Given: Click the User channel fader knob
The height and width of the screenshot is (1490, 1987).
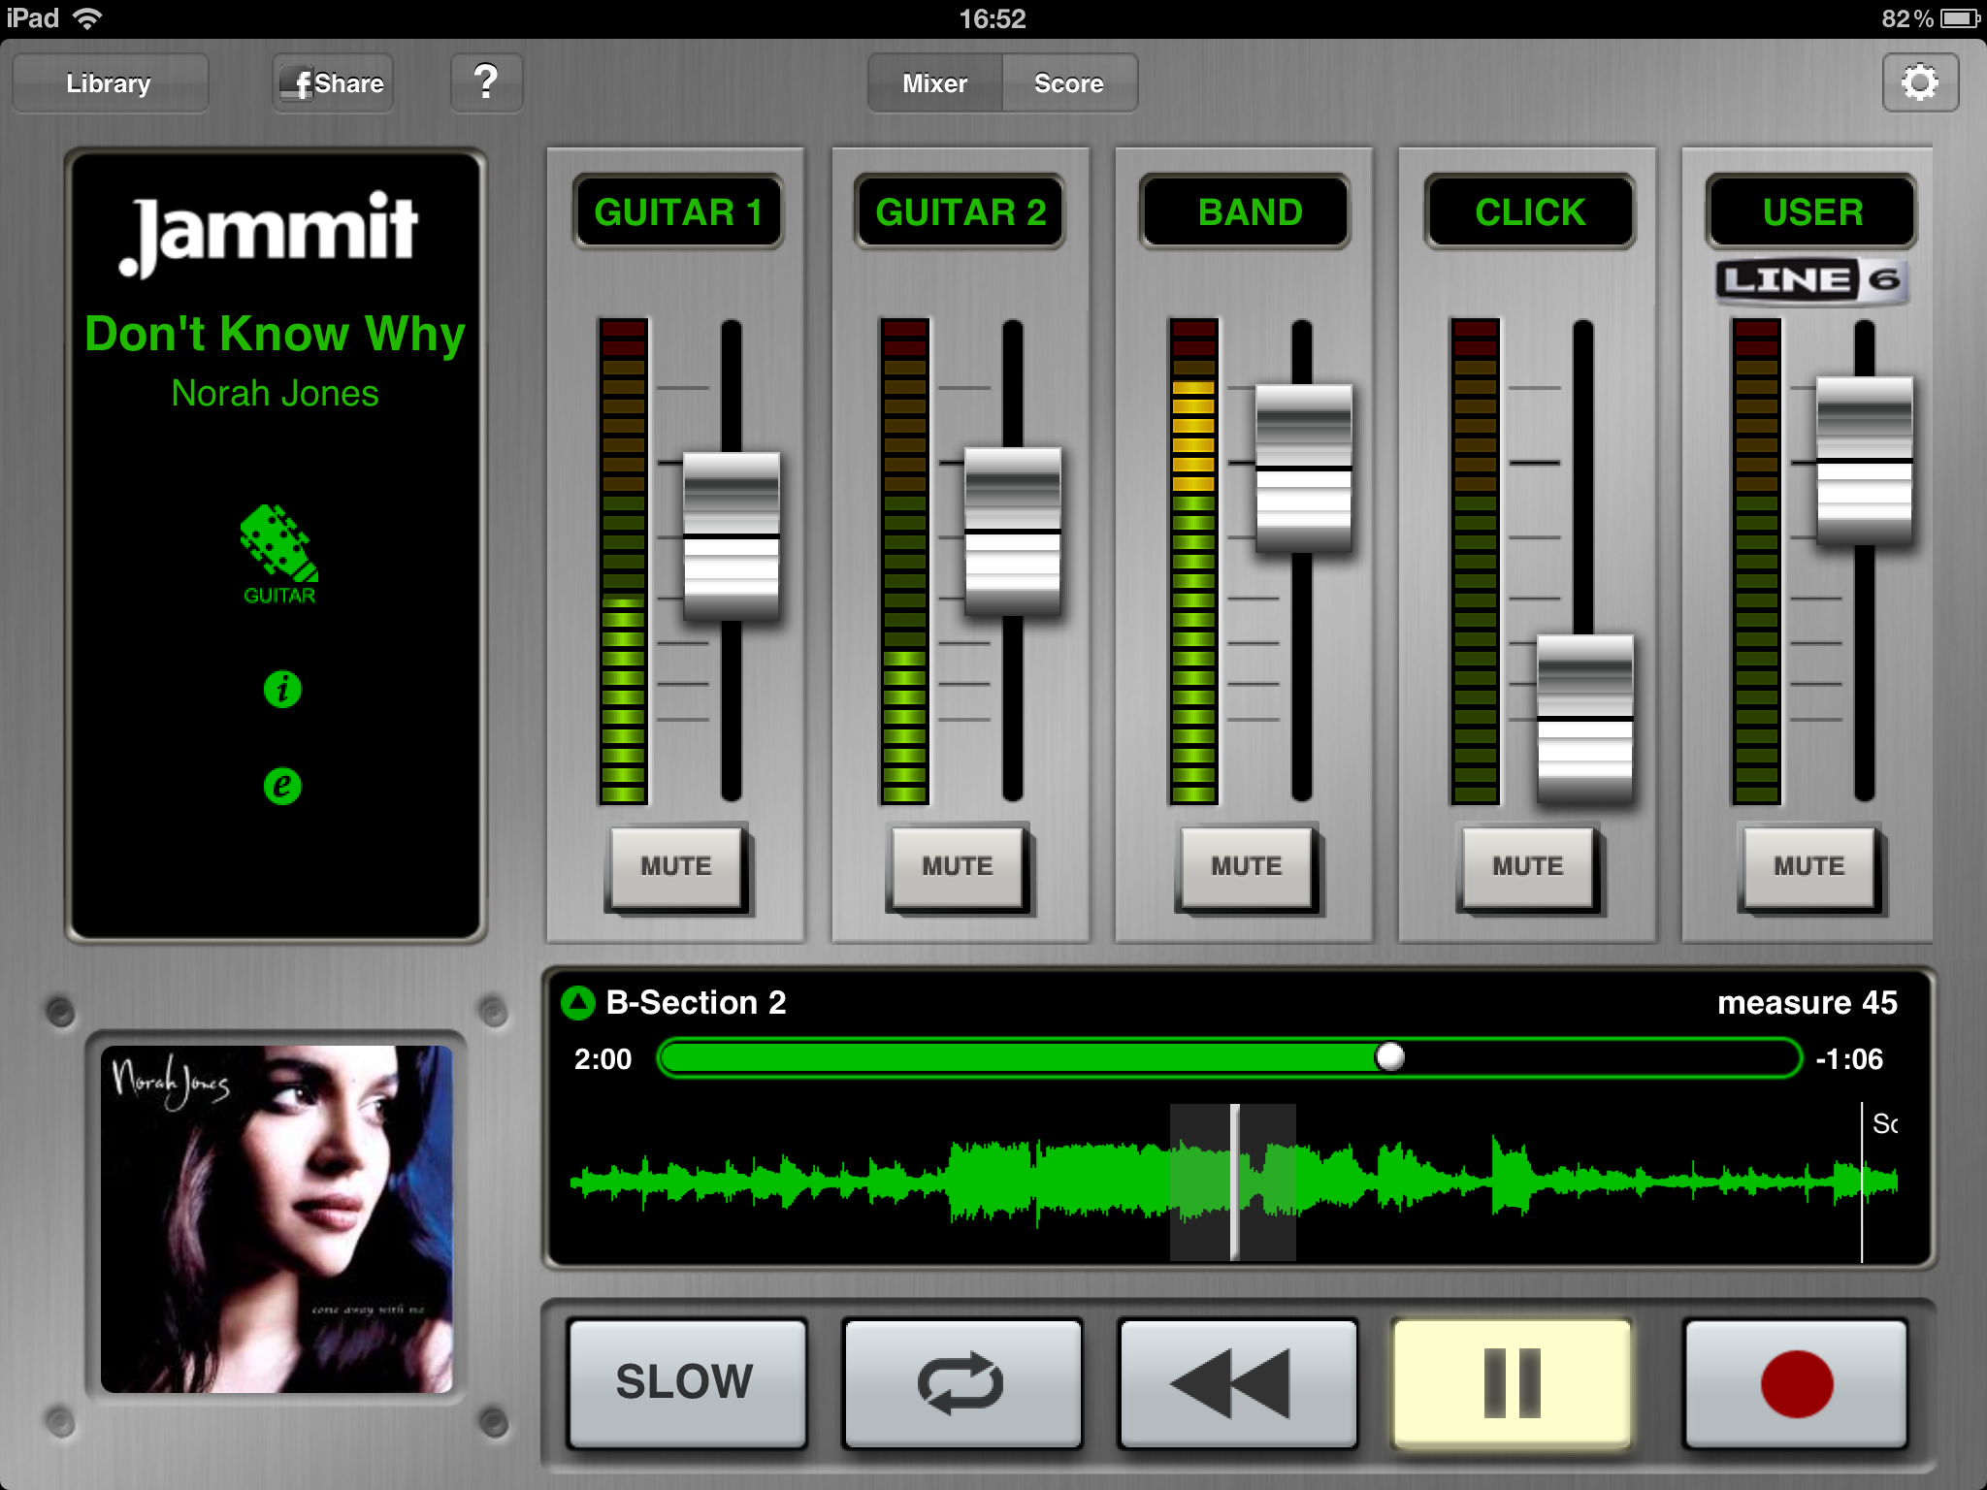Looking at the screenshot, I should click(1864, 460).
